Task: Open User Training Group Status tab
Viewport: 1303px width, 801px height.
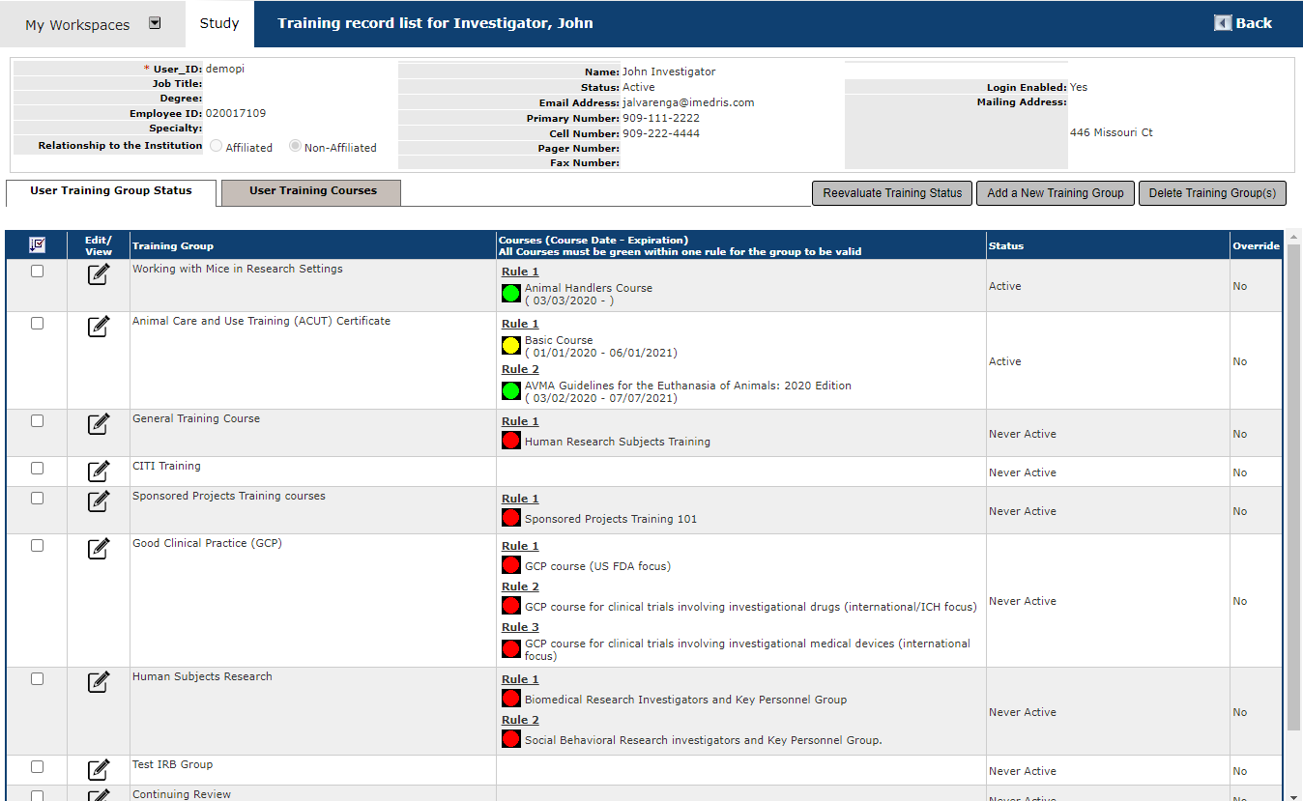Action: point(111,191)
